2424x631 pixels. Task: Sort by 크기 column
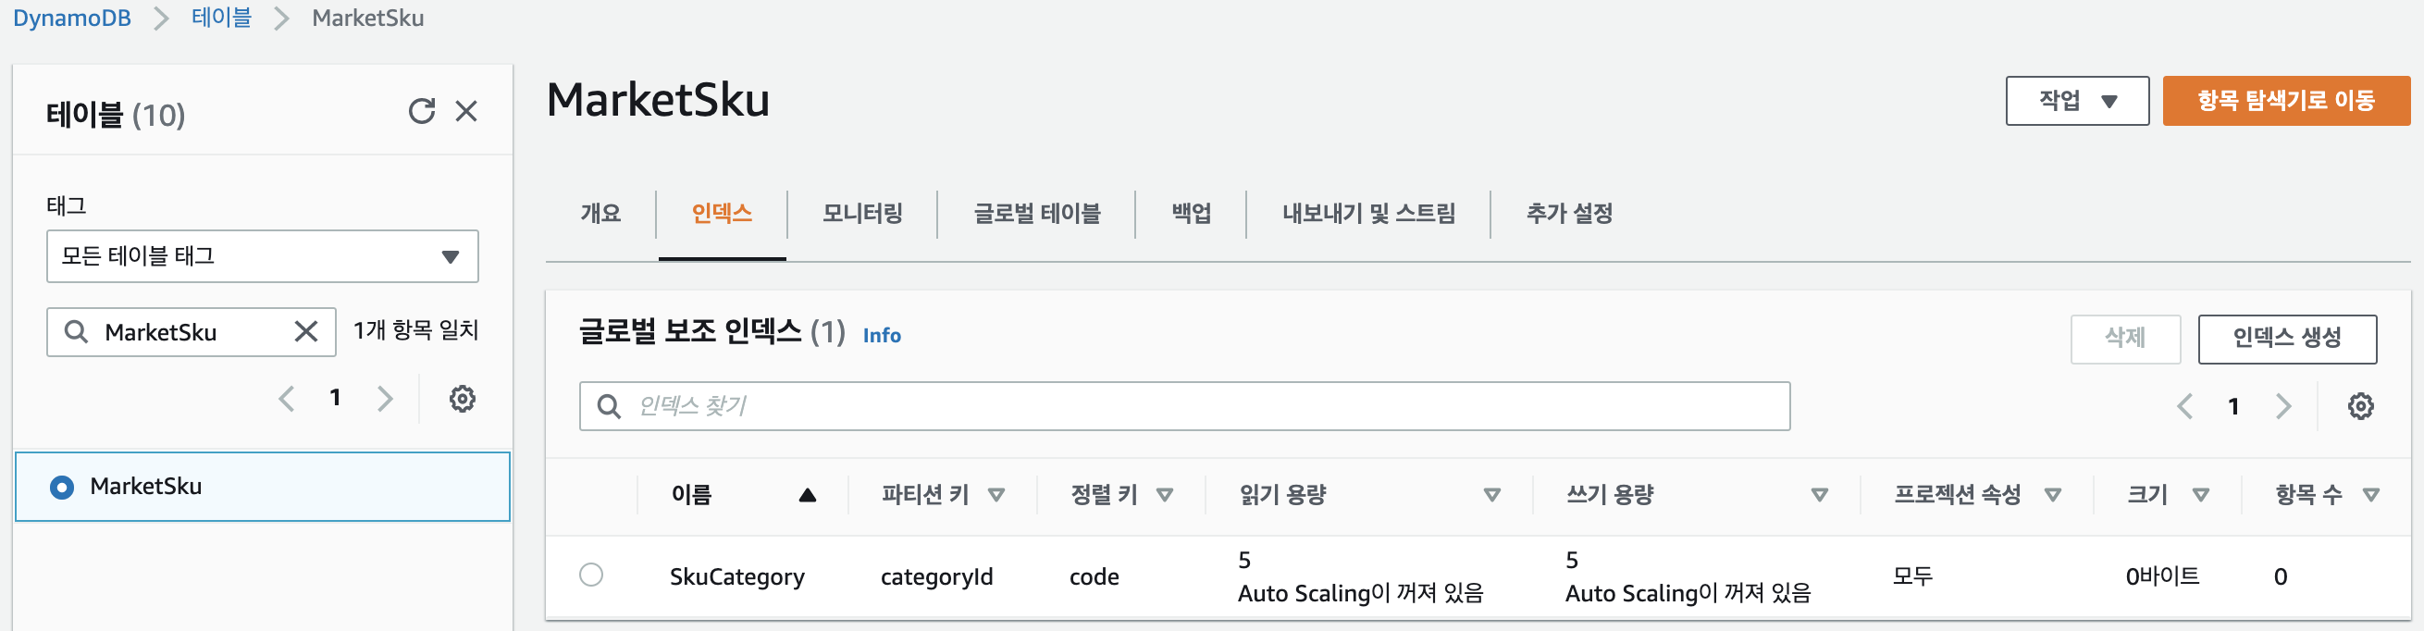coord(2201,495)
